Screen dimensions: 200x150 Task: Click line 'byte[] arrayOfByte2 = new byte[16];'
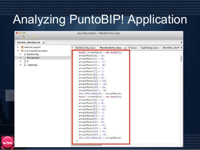[100, 97]
